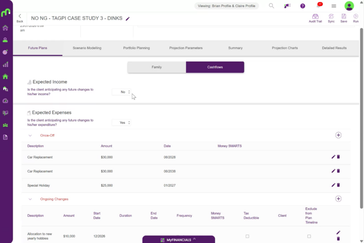Open the megaphone announcements icon

point(287,6)
